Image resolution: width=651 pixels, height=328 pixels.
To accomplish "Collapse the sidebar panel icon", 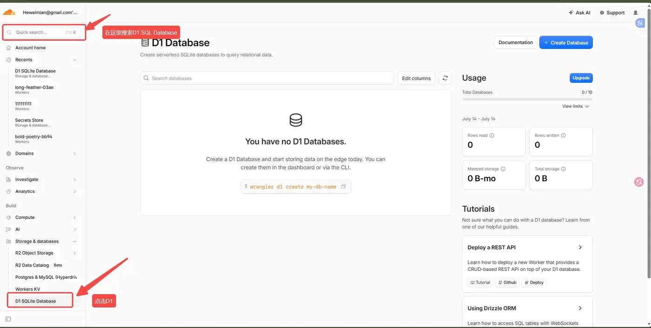I will tap(8, 319).
